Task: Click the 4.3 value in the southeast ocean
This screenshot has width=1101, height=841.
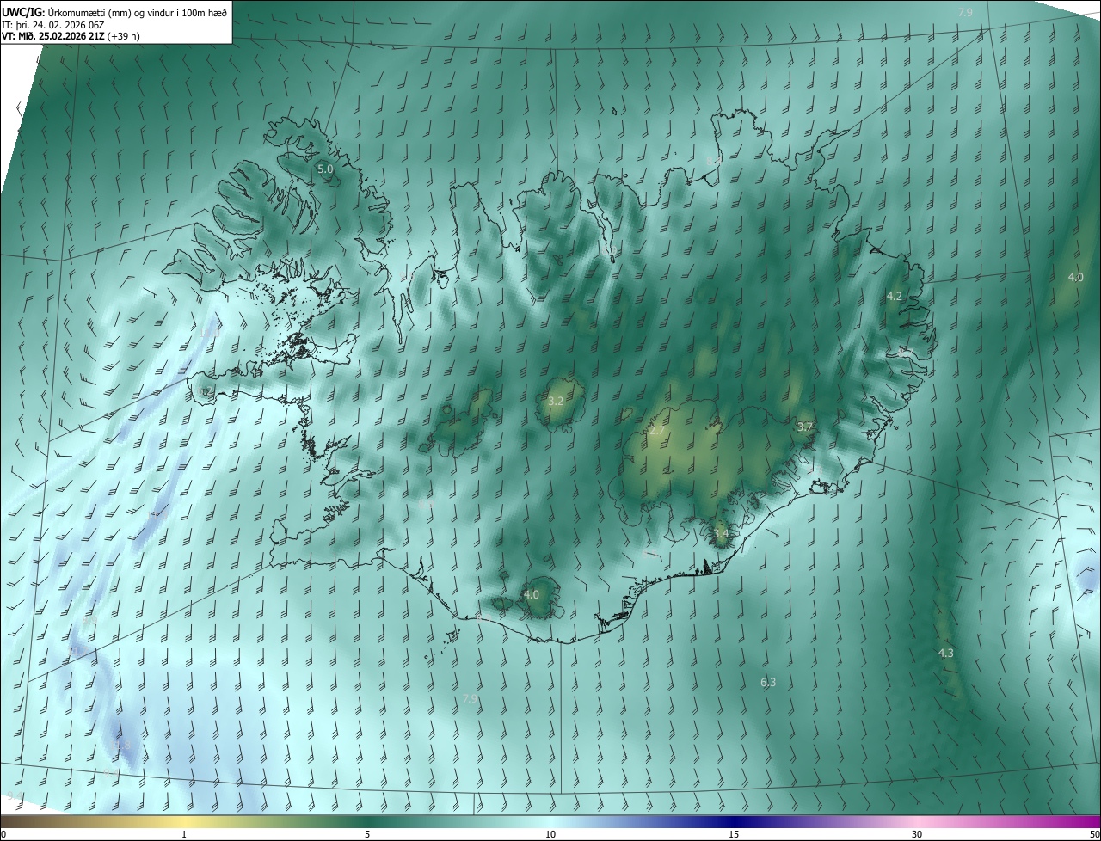Action: [x=946, y=653]
